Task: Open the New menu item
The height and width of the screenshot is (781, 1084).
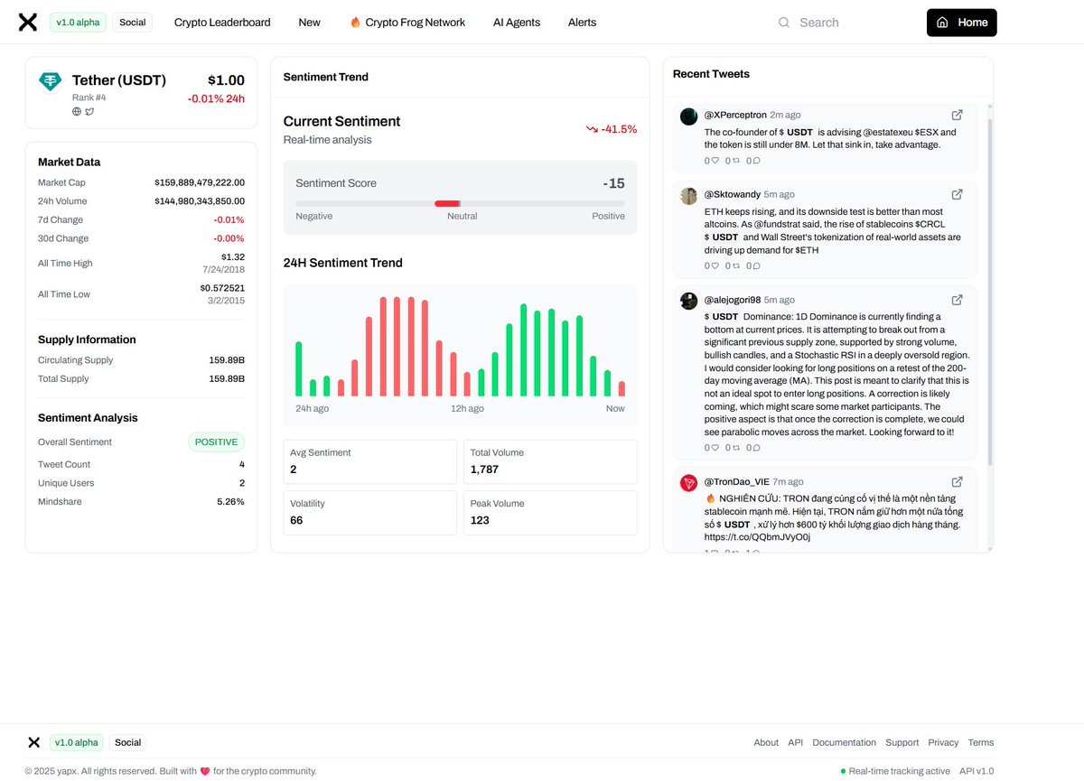Action: click(309, 23)
